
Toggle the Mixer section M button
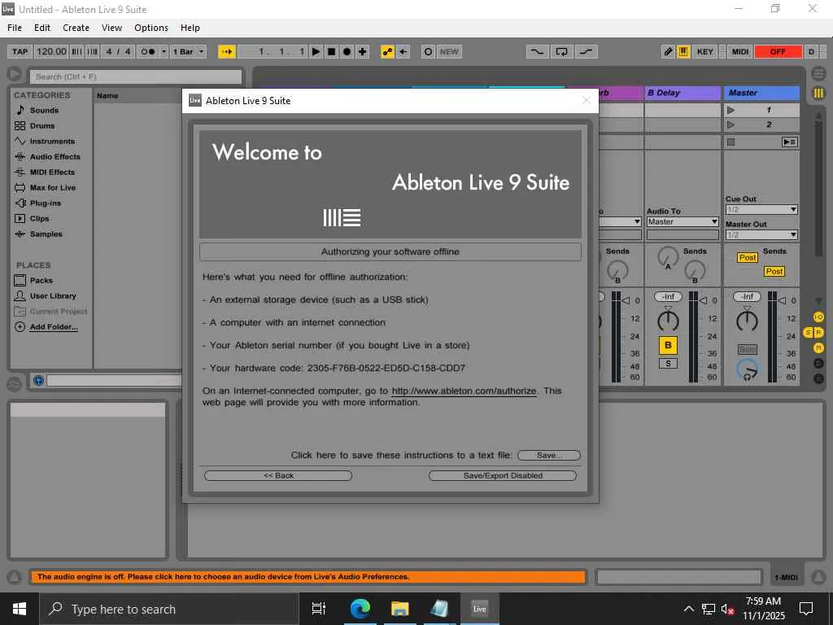[818, 348]
